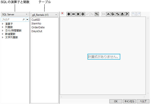Select the CustID column
This screenshot has height=104, width=158.
click(x=36, y=20)
